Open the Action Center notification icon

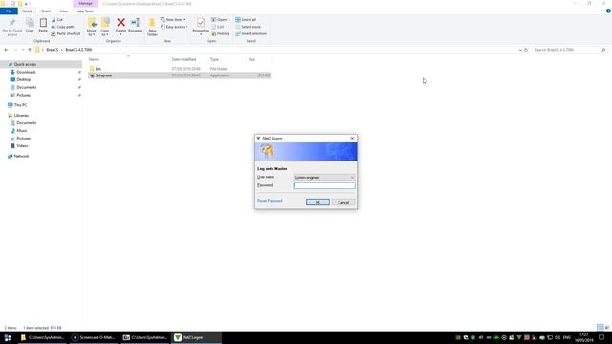[x=601, y=337]
